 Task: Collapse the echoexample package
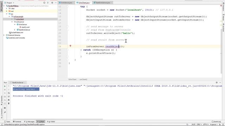pos(9,16)
